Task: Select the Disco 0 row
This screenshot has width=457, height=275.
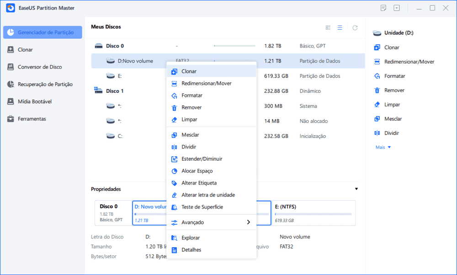Action: (x=228, y=46)
